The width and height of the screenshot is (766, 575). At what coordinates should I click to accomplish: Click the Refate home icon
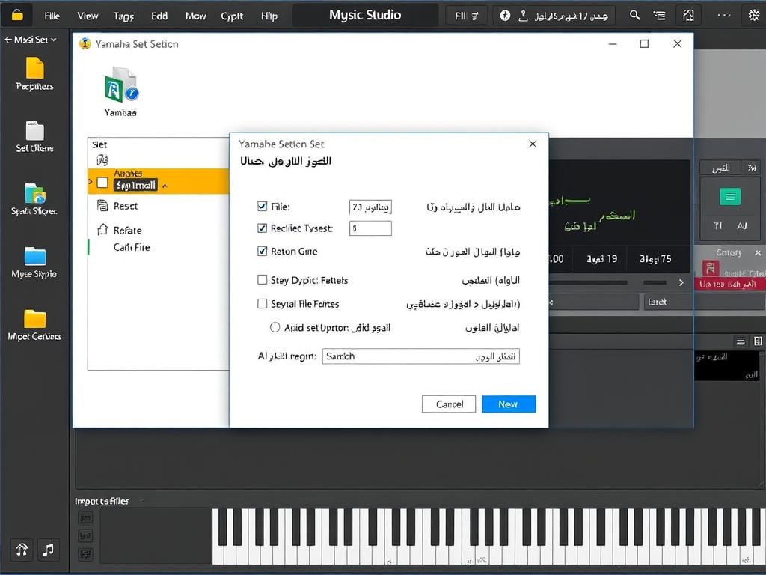102,229
